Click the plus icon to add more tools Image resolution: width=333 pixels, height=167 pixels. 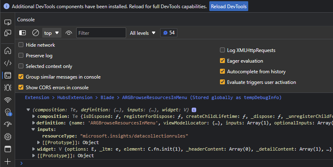click(x=8, y=162)
